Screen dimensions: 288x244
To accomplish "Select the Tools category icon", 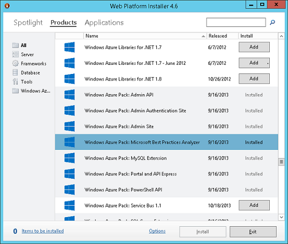I will (x=15, y=82).
